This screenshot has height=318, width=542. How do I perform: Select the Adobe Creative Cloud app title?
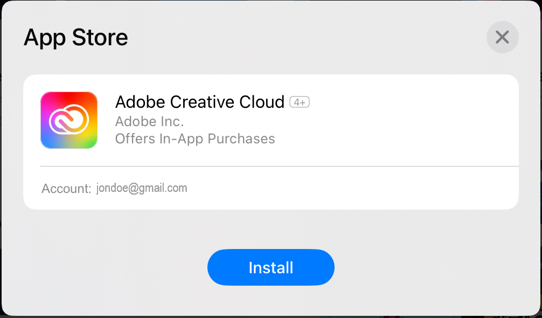[199, 102]
